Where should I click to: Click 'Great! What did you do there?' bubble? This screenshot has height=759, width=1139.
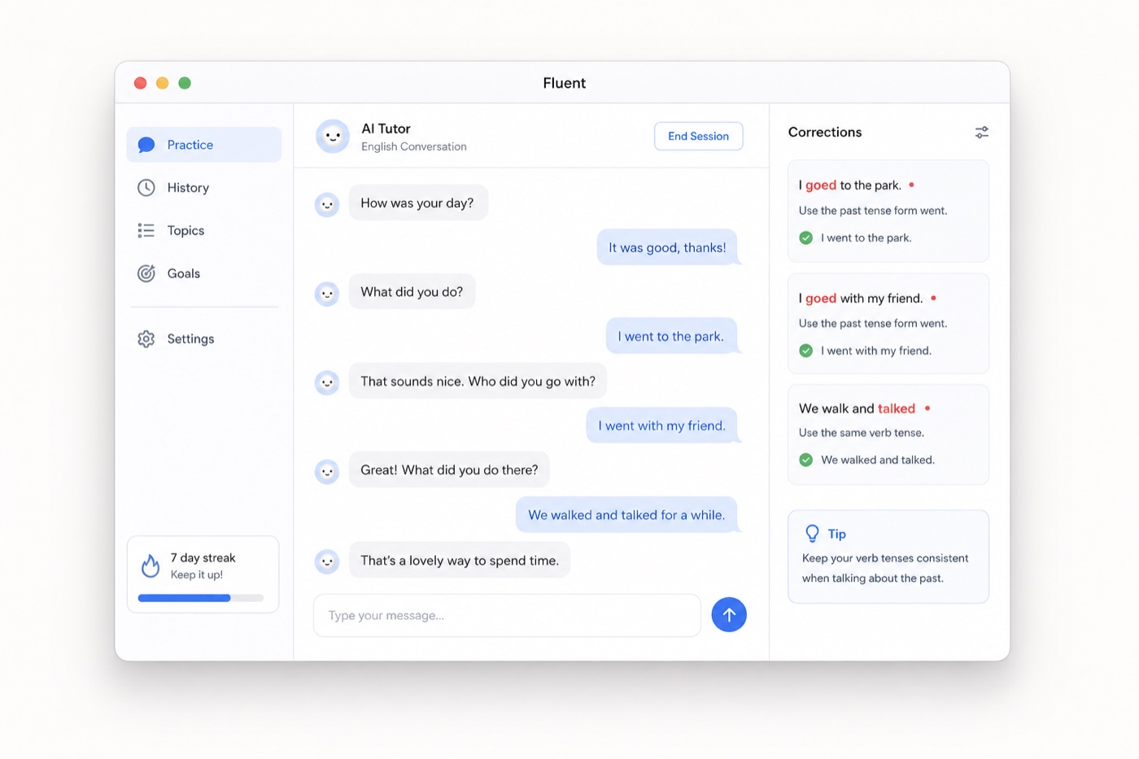click(x=449, y=469)
